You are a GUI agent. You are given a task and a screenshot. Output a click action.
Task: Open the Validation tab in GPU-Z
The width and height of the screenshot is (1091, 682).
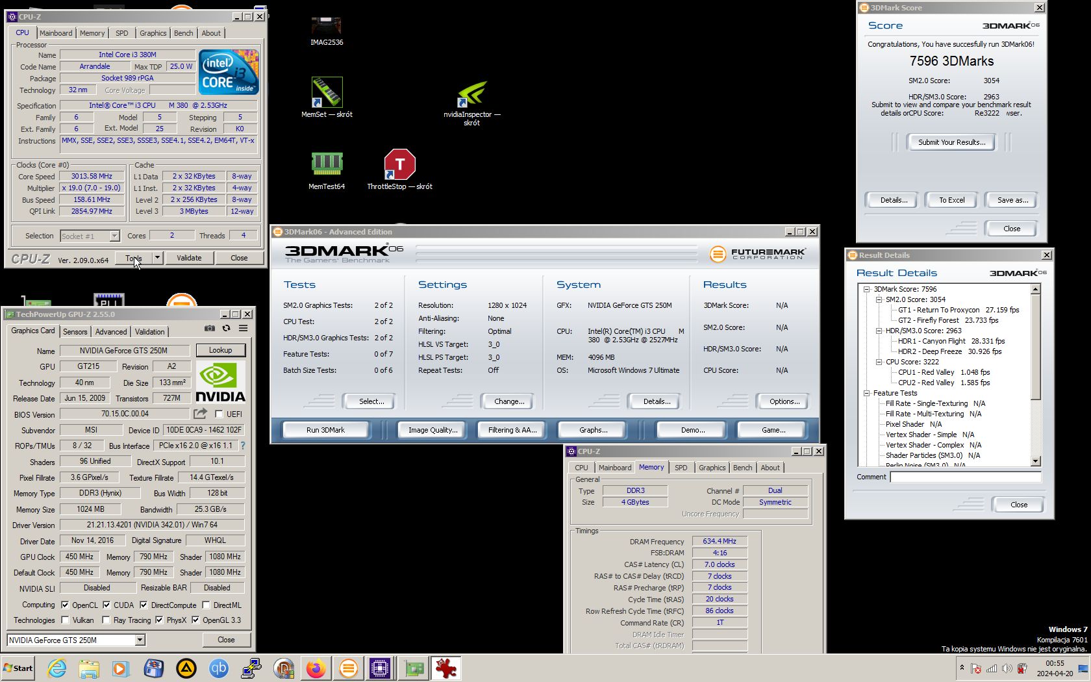click(149, 332)
